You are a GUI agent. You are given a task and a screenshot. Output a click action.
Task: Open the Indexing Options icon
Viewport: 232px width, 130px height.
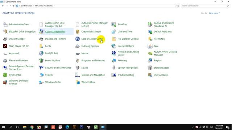tap(78, 46)
